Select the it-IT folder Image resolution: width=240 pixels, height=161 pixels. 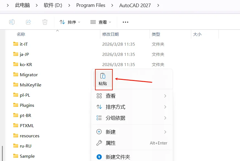point(24,44)
